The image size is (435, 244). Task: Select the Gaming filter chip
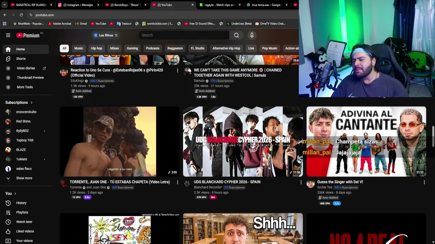pos(132,48)
